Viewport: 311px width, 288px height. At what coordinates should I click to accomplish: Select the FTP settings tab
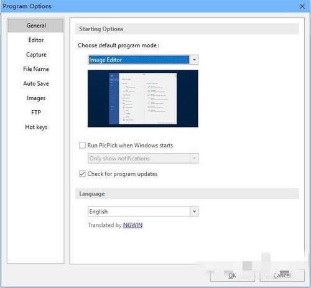coord(35,113)
